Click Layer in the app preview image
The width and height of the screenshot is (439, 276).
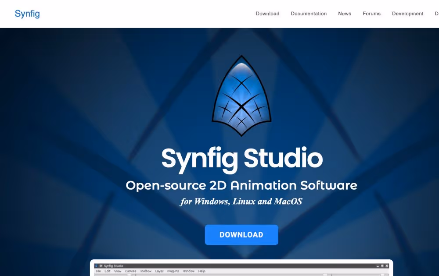coord(159,271)
